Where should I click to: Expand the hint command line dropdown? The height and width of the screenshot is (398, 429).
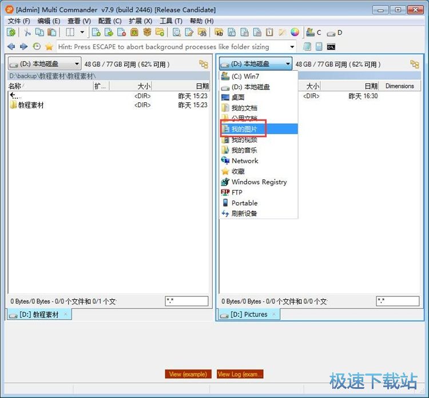click(x=293, y=47)
